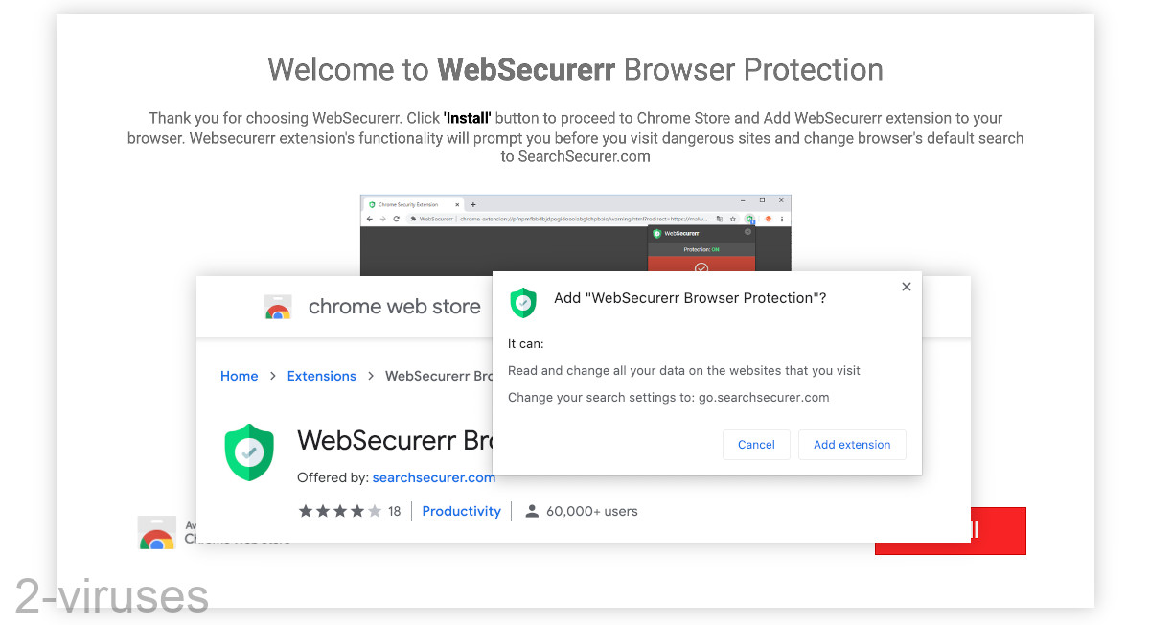
Task: Toggle Protection ON in the WebSecurerr popup
Action: [701, 249]
